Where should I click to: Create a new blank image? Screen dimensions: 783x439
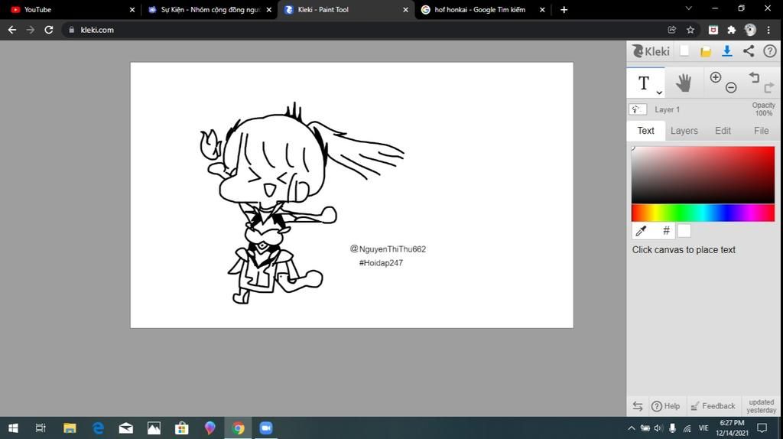pos(684,51)
